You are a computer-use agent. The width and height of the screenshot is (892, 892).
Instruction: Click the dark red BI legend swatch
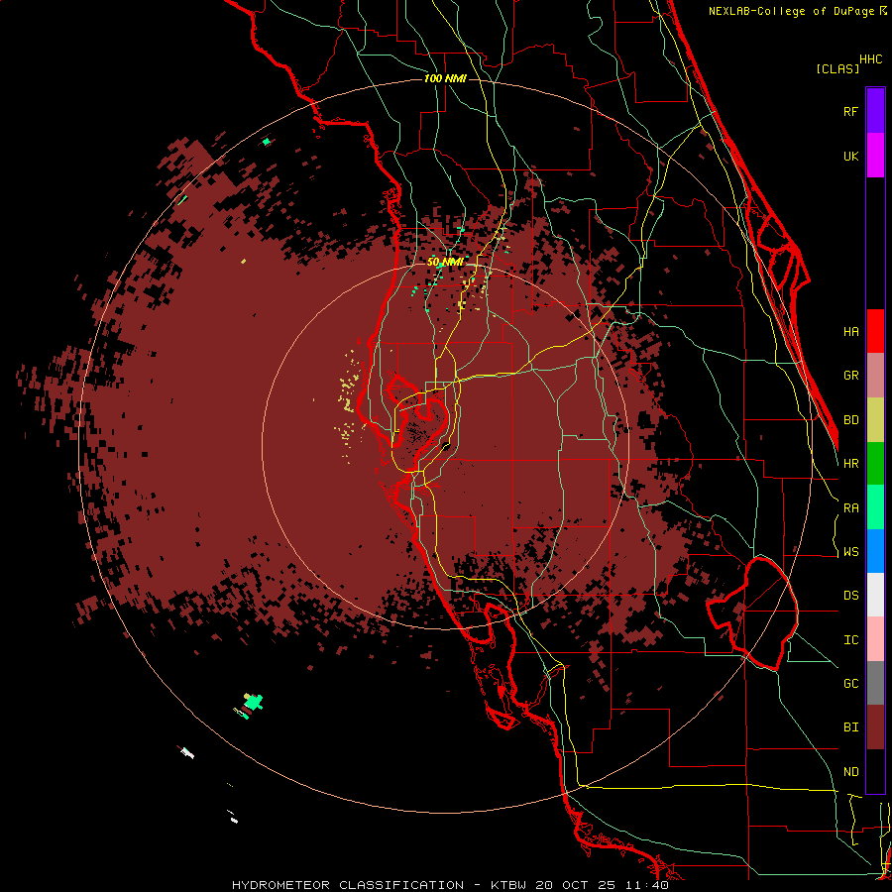[x=875, y=727]
